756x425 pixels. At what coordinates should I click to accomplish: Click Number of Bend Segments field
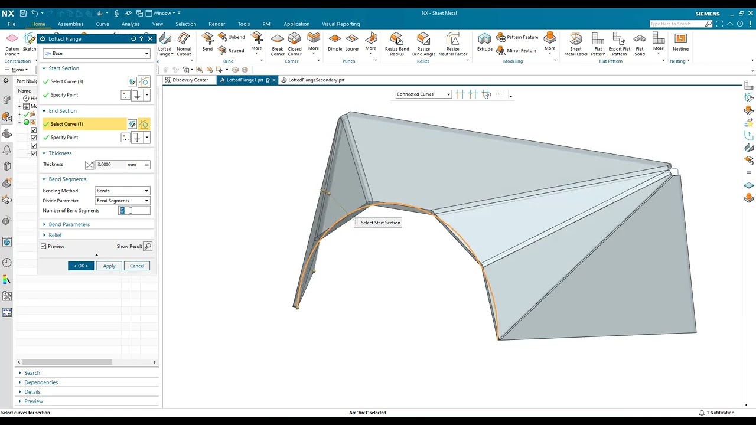134,211
